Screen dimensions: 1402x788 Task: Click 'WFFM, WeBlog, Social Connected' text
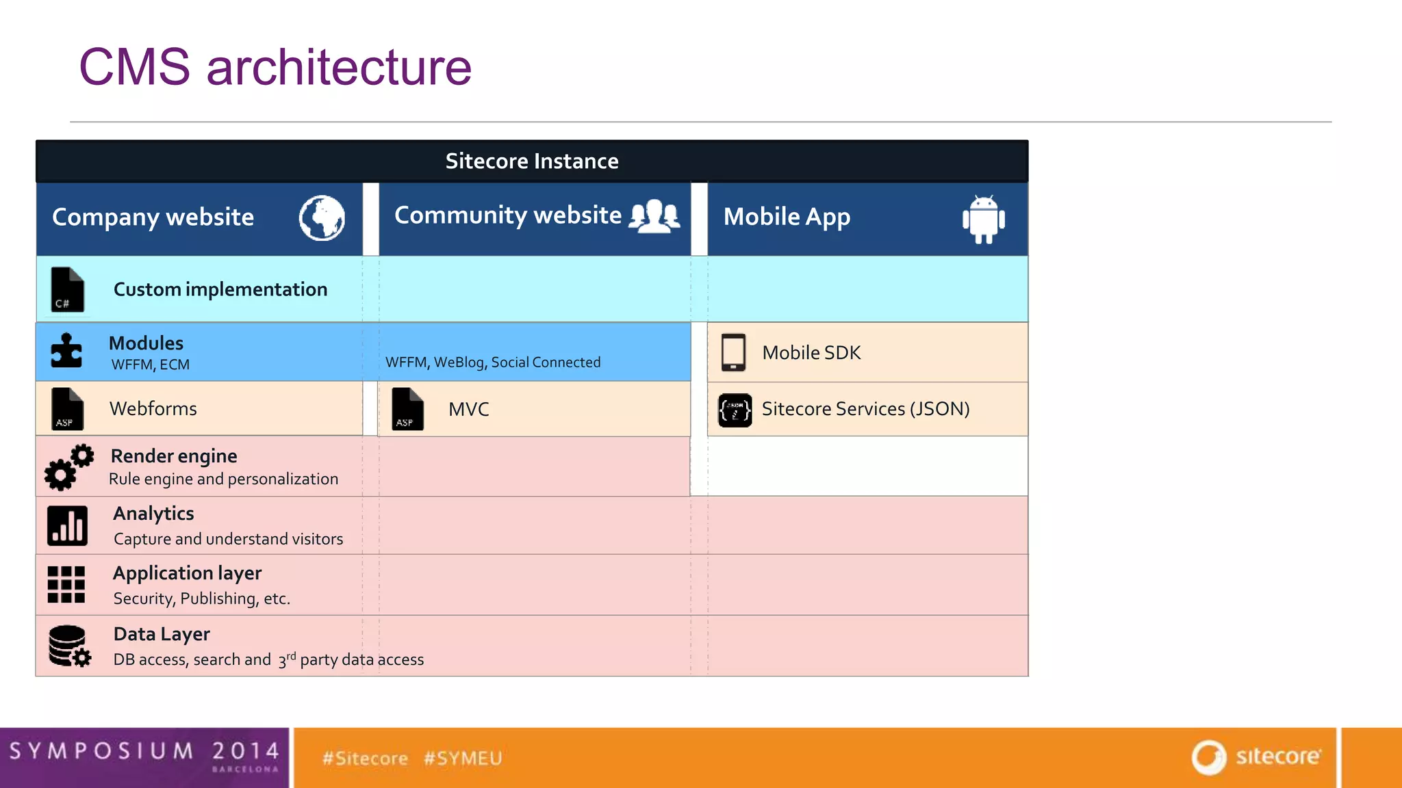pyautogui.click(x=493, y=363)
